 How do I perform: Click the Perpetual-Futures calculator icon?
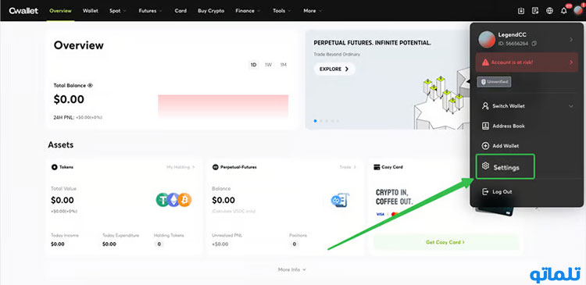pyautogui.click(x=340, y=200)
